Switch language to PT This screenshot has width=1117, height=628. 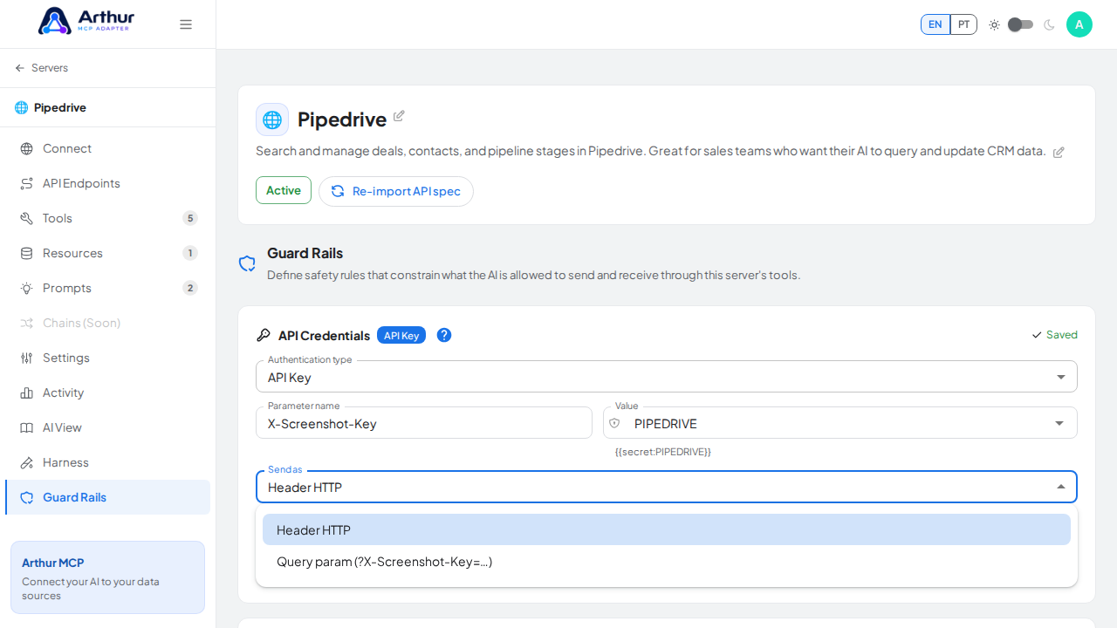pos(963,24)
